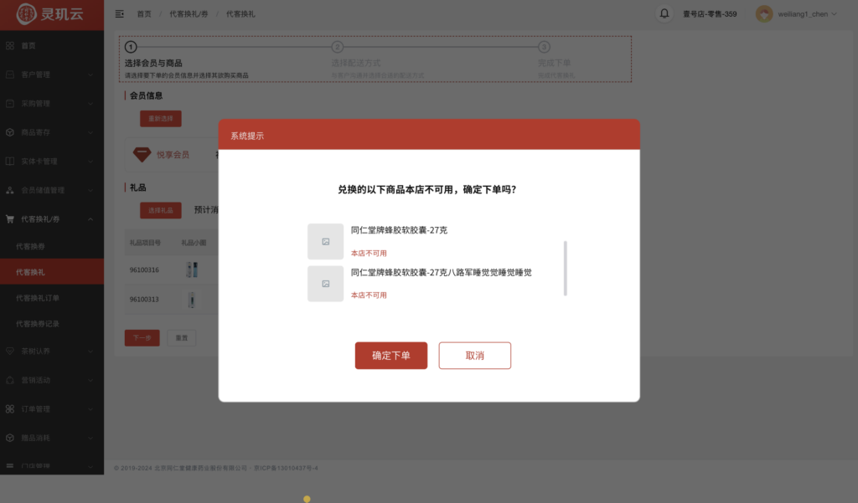This screenshot has height=503, width=858.
Task: Open the weiliang1_chen account dropdown
Action: [x=807, y=14]
